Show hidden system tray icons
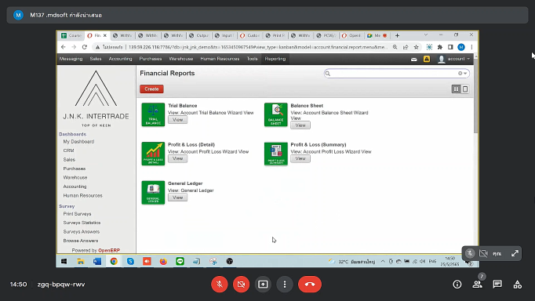This screenshot has width=535, height=301. (383, 262)
